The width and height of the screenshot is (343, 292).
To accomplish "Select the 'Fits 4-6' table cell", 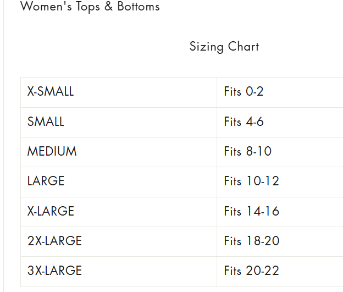I will click(x=244, y=122).
